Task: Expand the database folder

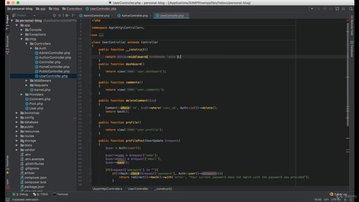Action: 17,122
